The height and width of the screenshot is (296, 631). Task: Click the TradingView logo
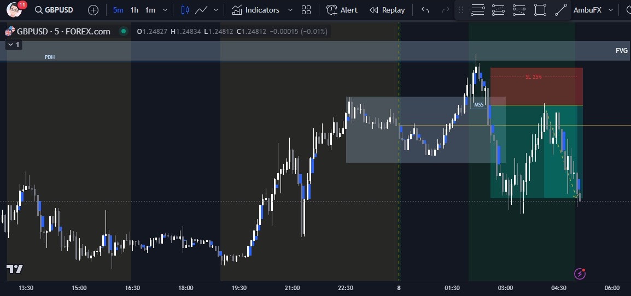[14, 269]
